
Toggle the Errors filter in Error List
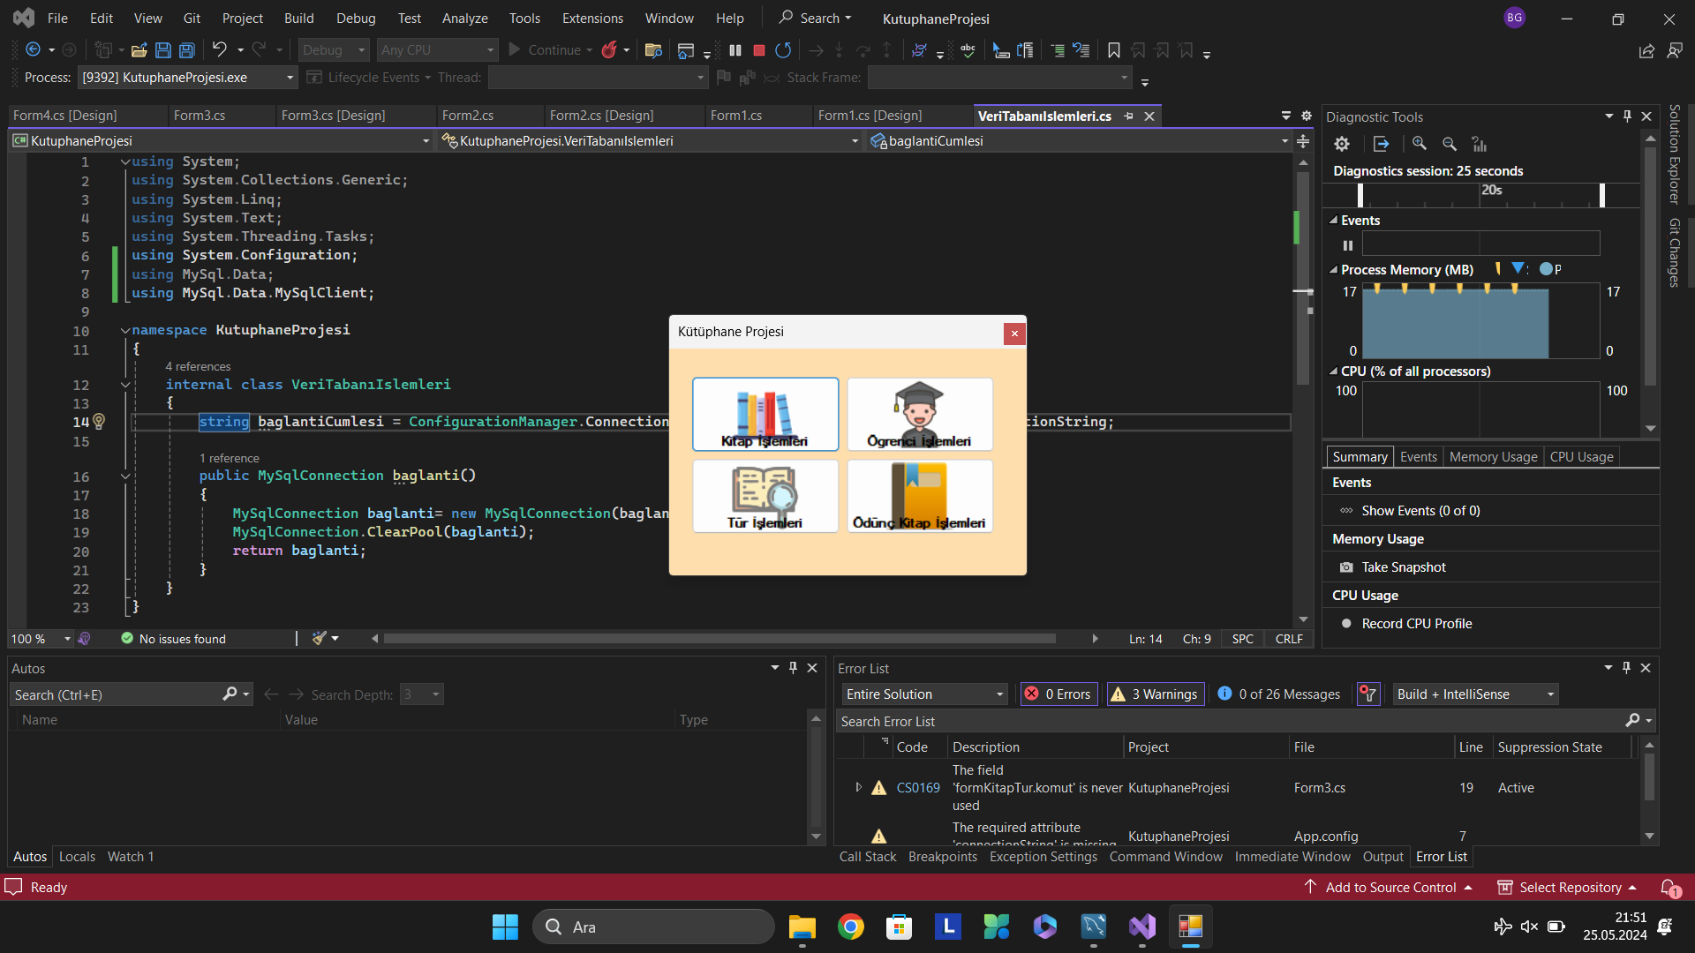(1058, 694)
